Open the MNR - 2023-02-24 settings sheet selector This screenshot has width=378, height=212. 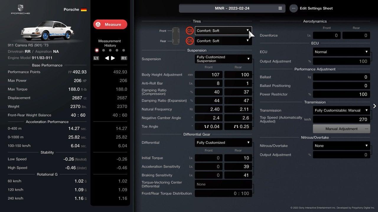(x=232, y=8)
